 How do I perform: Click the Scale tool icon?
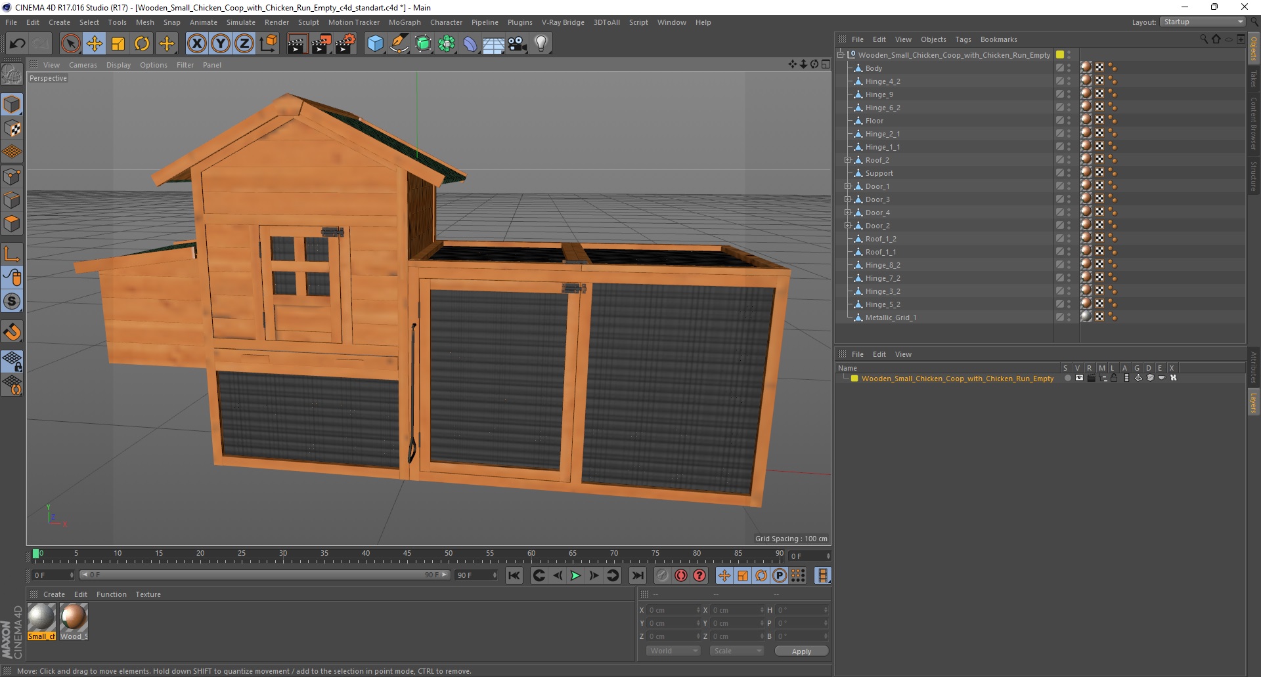pyautogui.click(x=118, y=44)
